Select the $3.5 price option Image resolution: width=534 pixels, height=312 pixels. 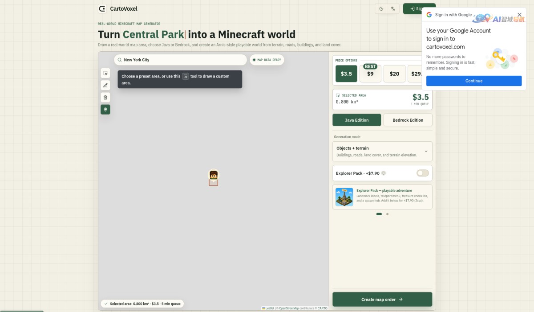pos(346,74)
